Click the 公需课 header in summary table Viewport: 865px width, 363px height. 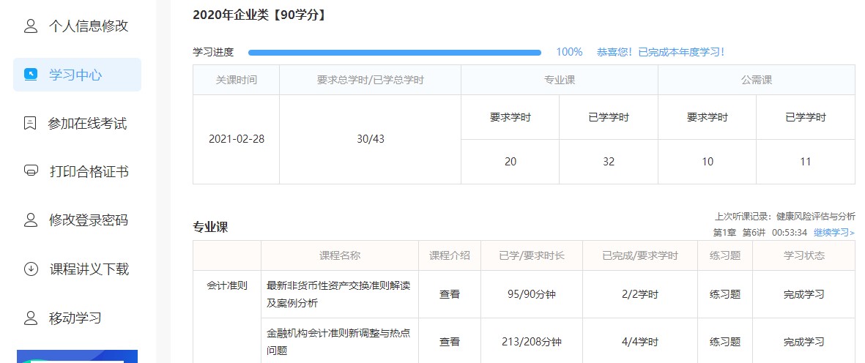[x=757, y=80]
